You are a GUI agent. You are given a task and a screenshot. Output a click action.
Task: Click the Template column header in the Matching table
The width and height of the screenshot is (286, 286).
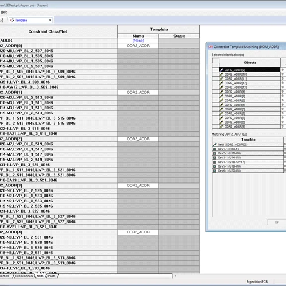248,140
